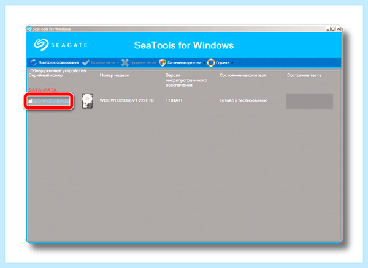Viewport: 368px width, 268px height.
Task: Click the Базовые тесты checkmark icon
Action: pos(86,62)
